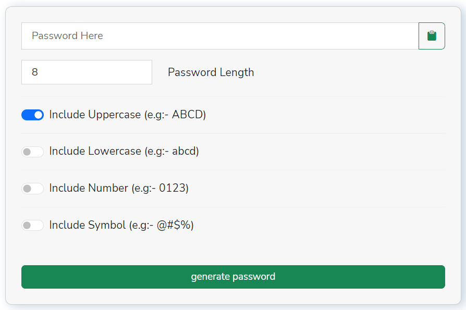
Task: Click the value 8 in the length field
Action: click(x=35, y=72)
